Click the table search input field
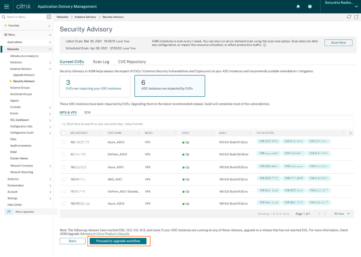 point(207,124)
